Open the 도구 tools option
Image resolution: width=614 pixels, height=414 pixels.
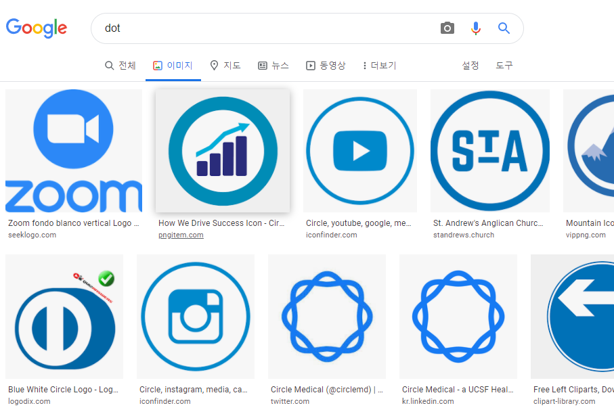pos(504,66)
